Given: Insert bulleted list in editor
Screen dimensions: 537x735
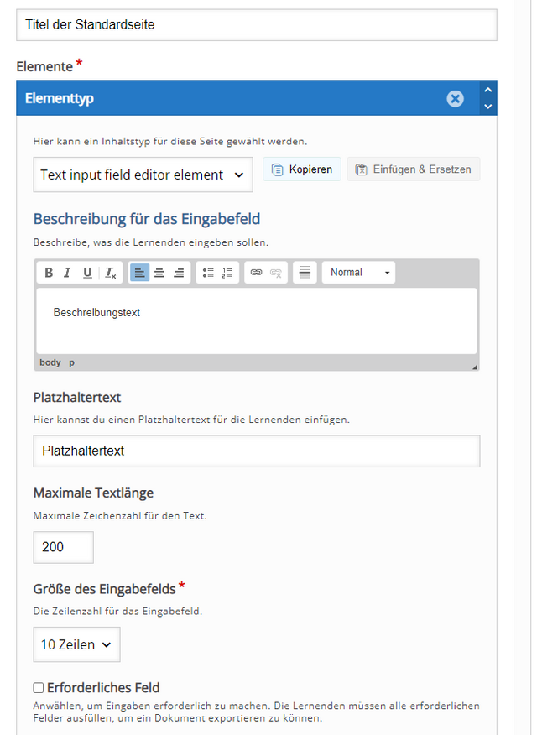Looking at the screenshot, I should 208,273.
